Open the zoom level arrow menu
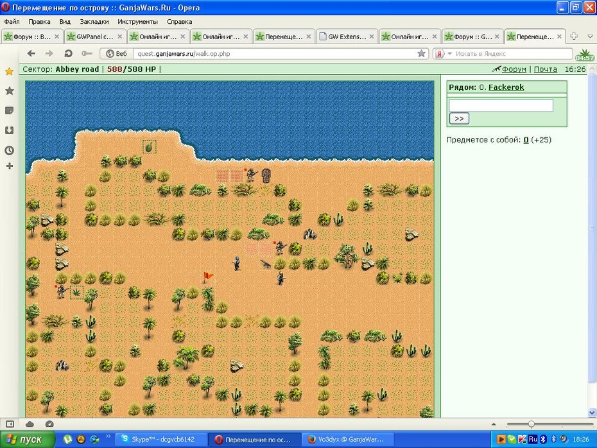The width and height of the screenshot is (597, 448). pyautogui.click(x=494, y=424)
